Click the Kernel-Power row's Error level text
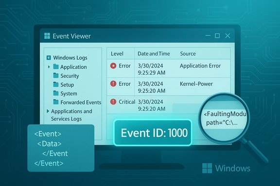Screen dimensions: 280x186 pos(124,84)
